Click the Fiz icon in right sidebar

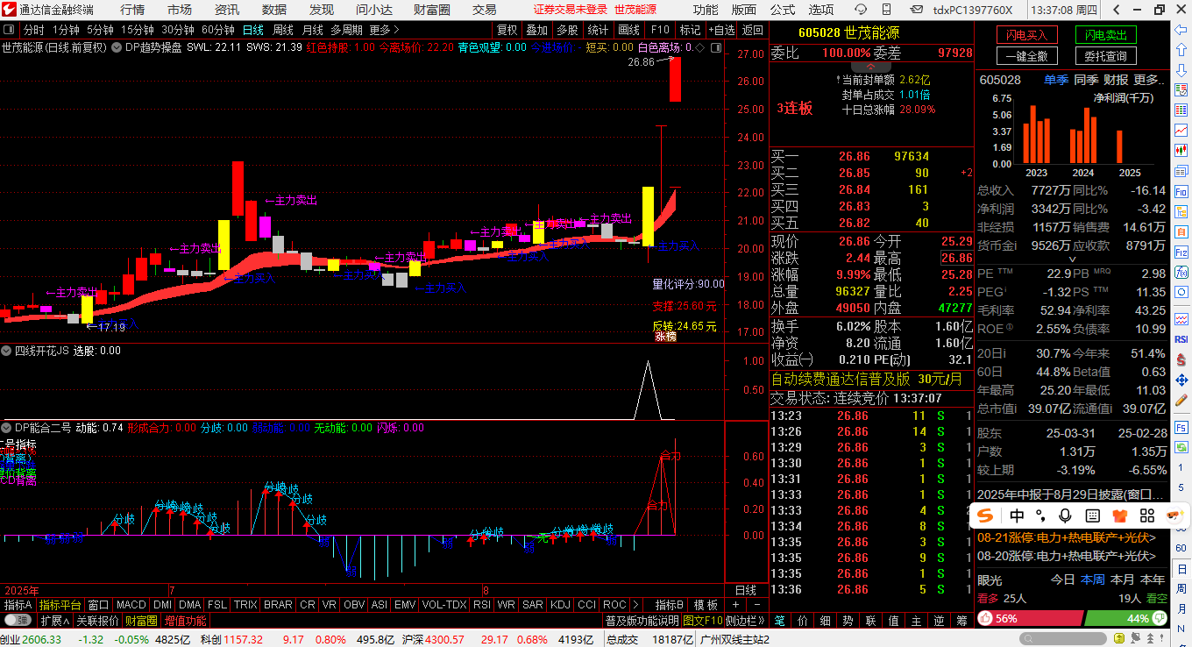tap(1181, 252)
